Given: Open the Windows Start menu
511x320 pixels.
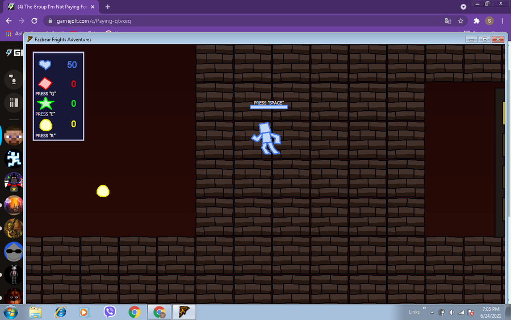Looking at the screenshot, I should click(x=10, y=312).
